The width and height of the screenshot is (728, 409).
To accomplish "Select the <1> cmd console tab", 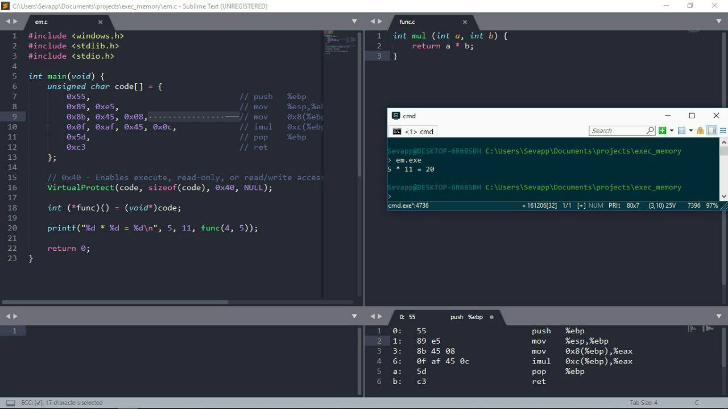I will point(413,131).
